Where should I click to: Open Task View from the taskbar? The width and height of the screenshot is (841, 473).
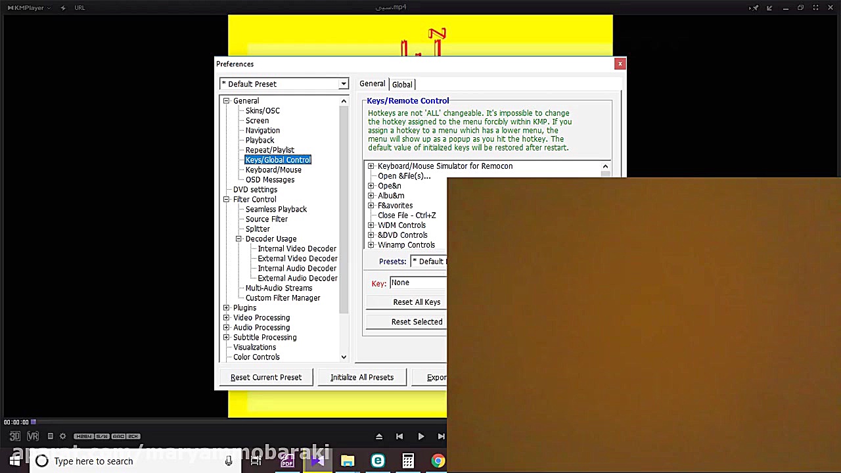pos(256,461)
